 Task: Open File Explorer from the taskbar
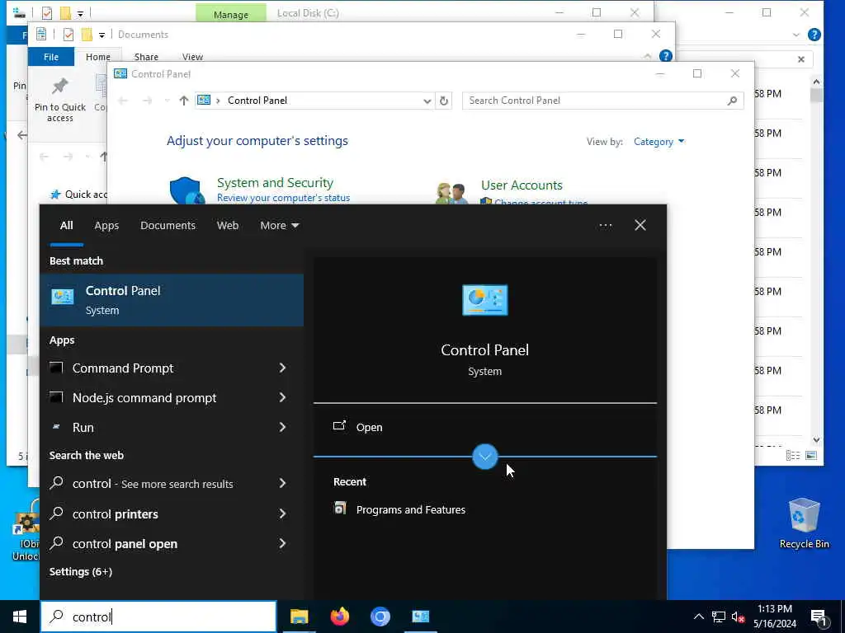click(299, 617)
